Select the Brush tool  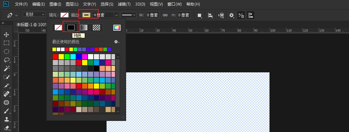click(x=7, y=111)
